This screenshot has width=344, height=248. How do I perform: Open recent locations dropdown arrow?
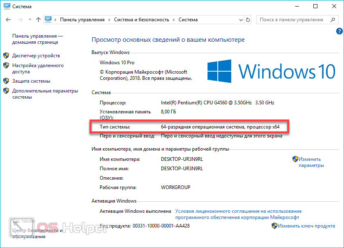pyautogui.click(x=30, y=20)
